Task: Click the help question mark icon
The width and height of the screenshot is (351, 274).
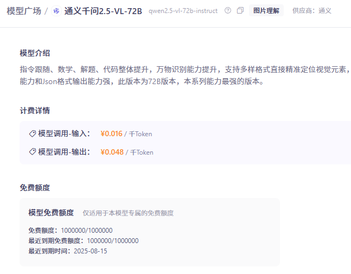Action: point(228,10)
